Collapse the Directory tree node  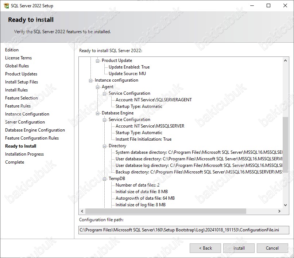coord(104,146)
